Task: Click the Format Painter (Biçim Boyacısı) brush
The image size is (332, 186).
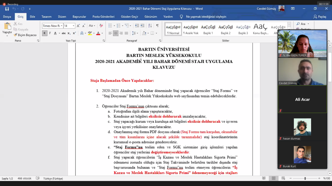Action: (x=25, y=35)
